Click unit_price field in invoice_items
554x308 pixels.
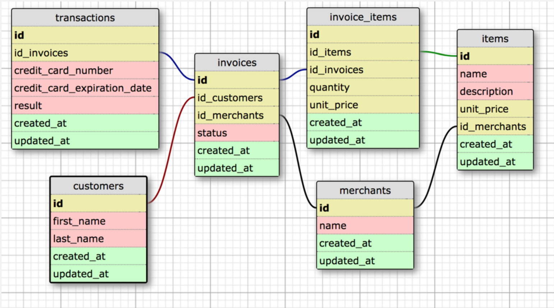click(363, 105)
